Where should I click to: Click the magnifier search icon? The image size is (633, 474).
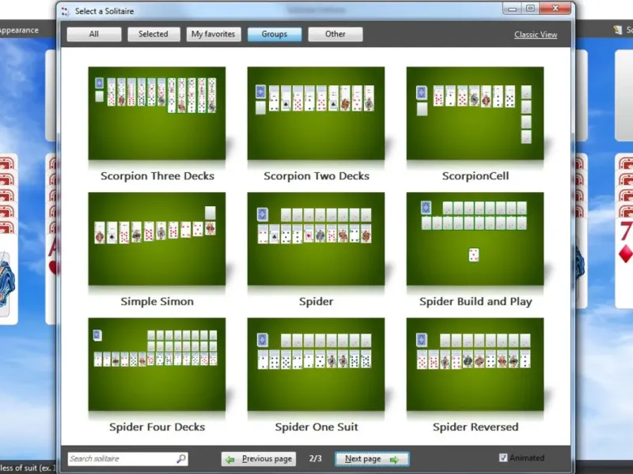click(181, 459)
